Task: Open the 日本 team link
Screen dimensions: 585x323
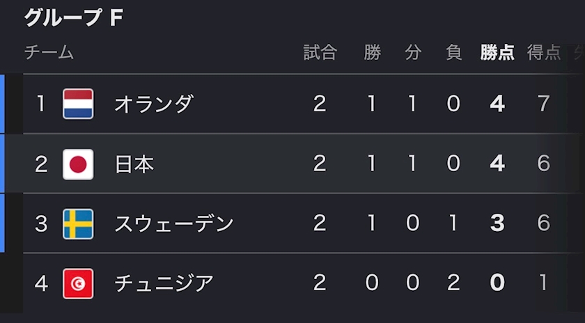Action: click(134, 164)
